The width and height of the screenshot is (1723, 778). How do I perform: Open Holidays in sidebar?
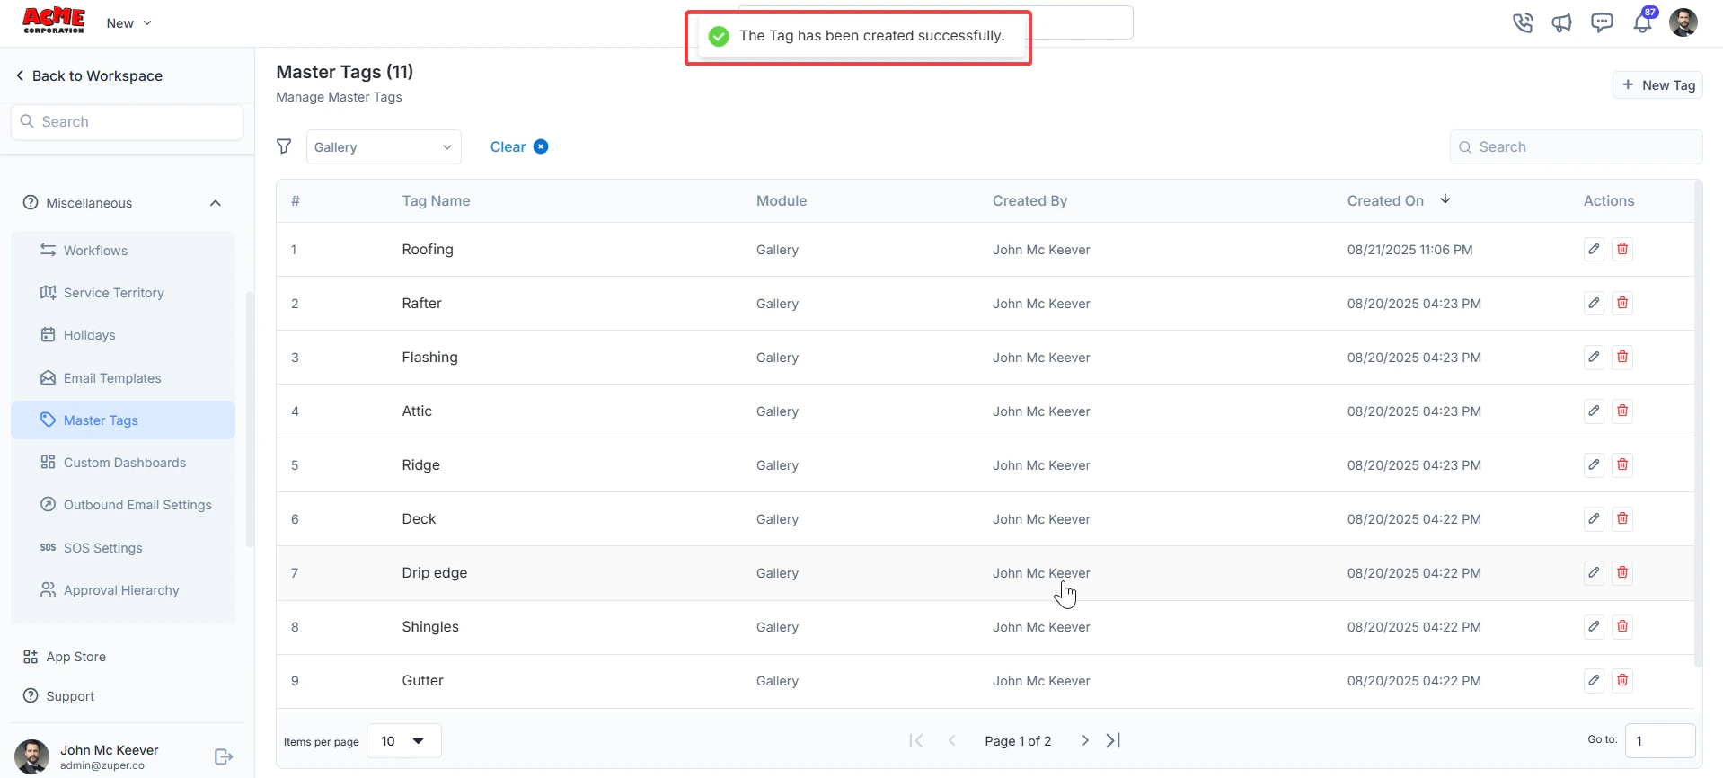point(123,335)
